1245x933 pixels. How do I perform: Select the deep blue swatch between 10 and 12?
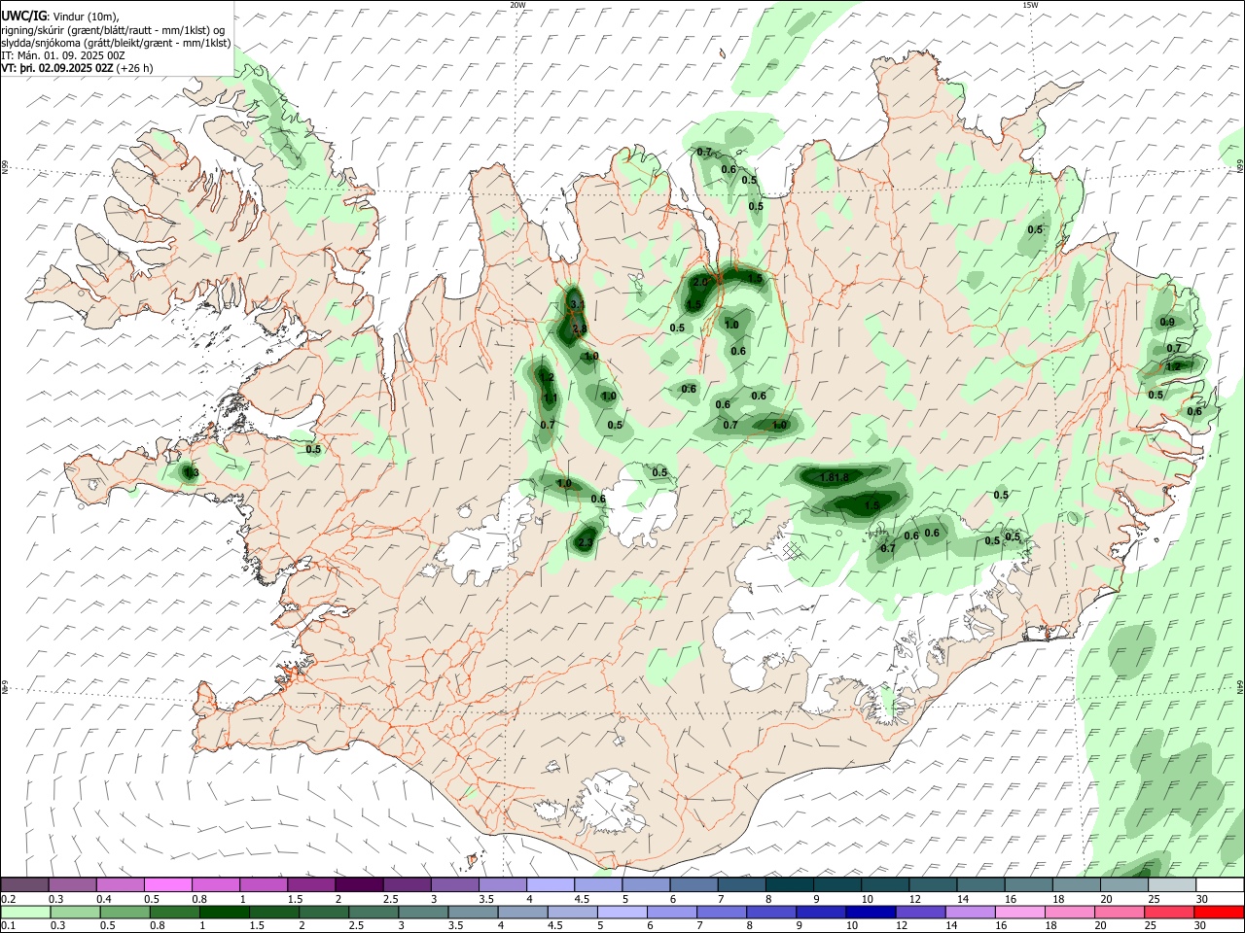pos(871,913)
